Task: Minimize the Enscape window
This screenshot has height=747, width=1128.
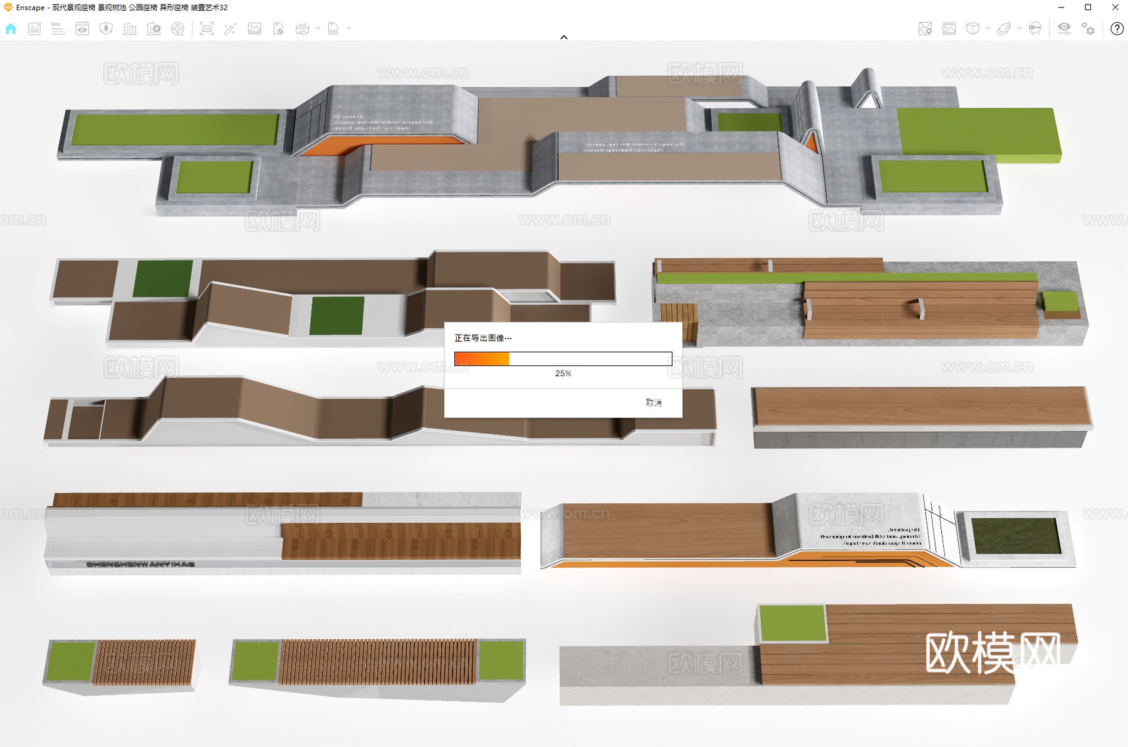Action: point(1061,8)
